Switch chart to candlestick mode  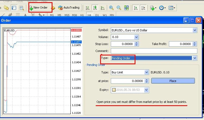click(95, 8)
